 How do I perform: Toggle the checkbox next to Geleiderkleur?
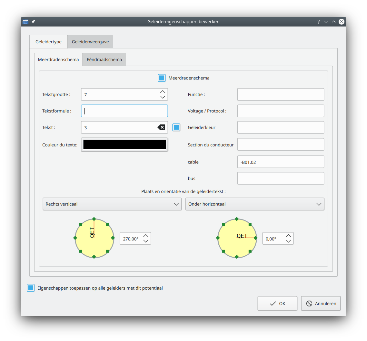[x=176, y=127]
